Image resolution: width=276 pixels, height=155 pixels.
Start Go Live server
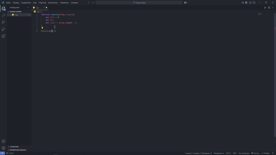point(255,153)
